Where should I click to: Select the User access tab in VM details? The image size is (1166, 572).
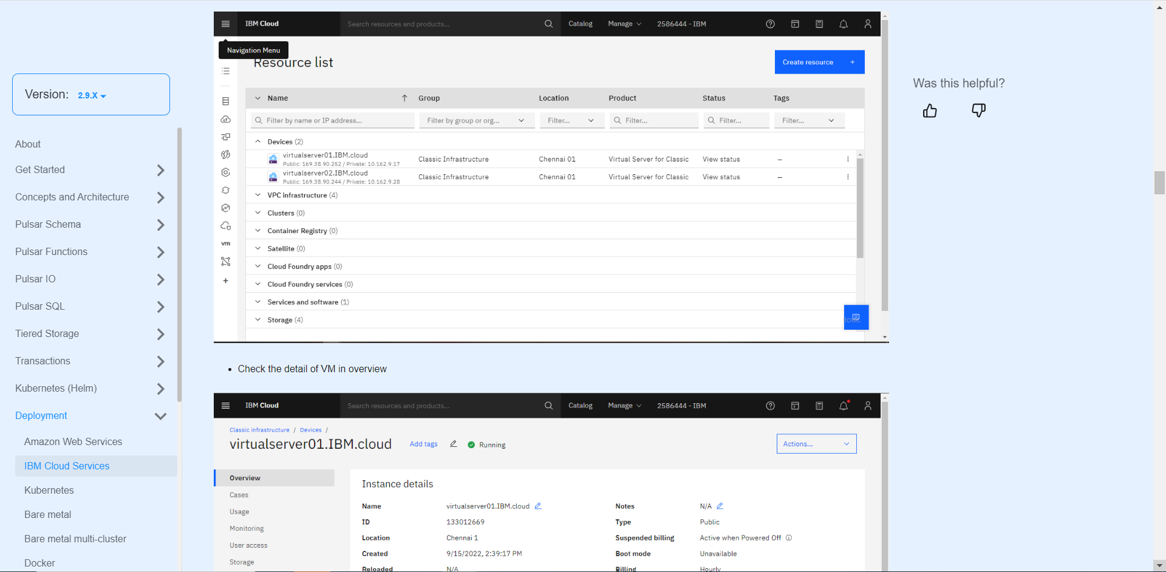(x=248, y=545)
